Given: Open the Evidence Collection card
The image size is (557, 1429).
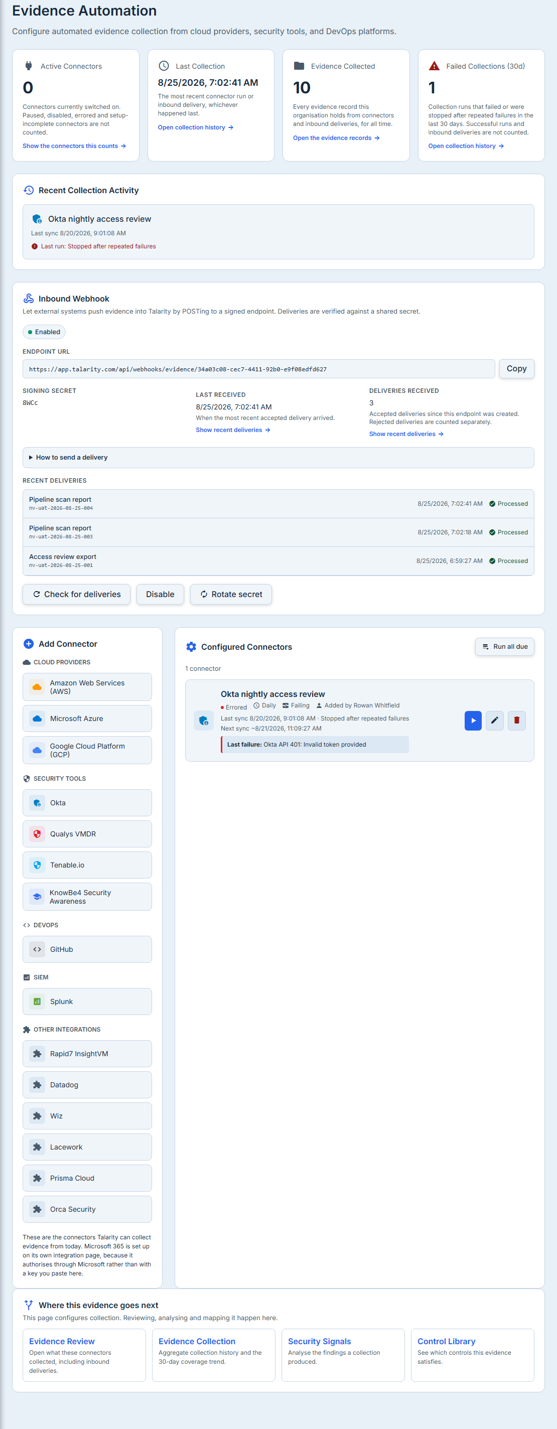Looking at the screenshot, I should point(214,1355).
